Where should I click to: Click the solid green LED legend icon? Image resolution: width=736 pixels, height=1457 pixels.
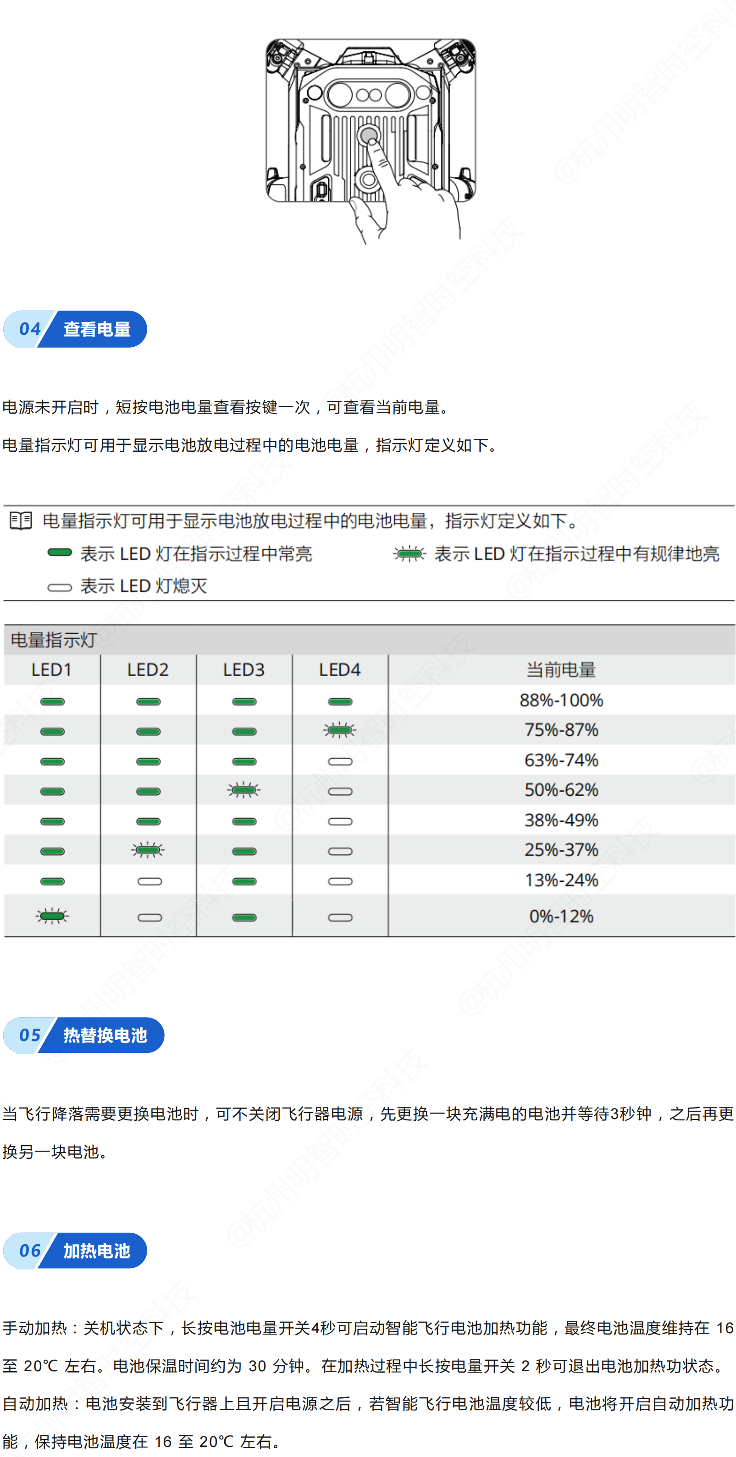(x=60, y=553)
